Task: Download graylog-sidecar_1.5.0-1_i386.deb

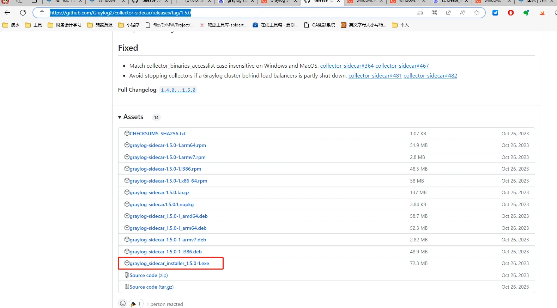Action: (x=165, y=252)
